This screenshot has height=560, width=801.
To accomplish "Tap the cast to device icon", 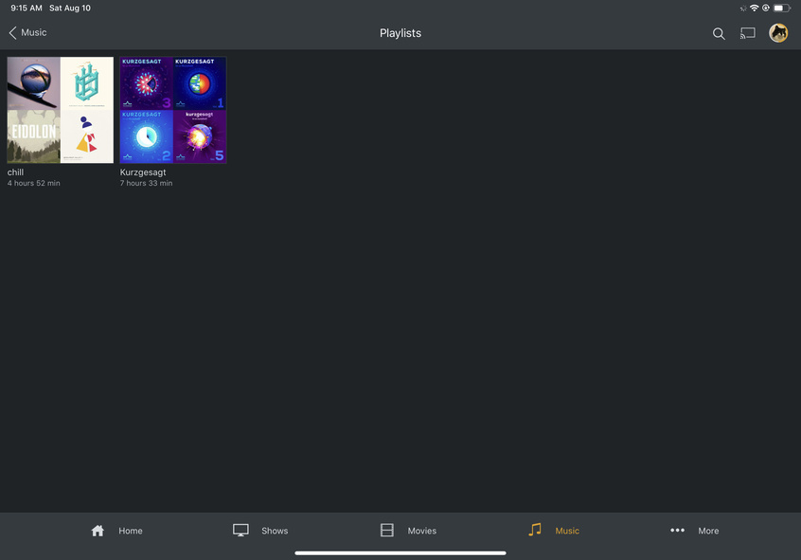I will (748, 33).
